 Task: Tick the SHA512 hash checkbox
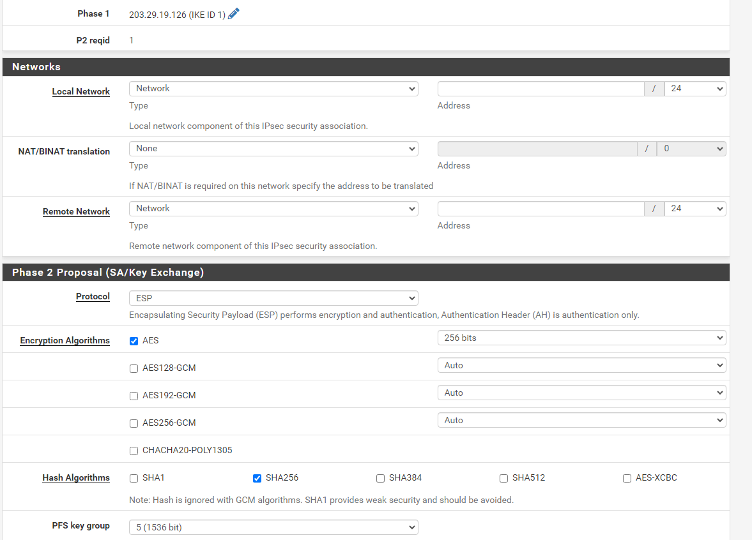503,478
